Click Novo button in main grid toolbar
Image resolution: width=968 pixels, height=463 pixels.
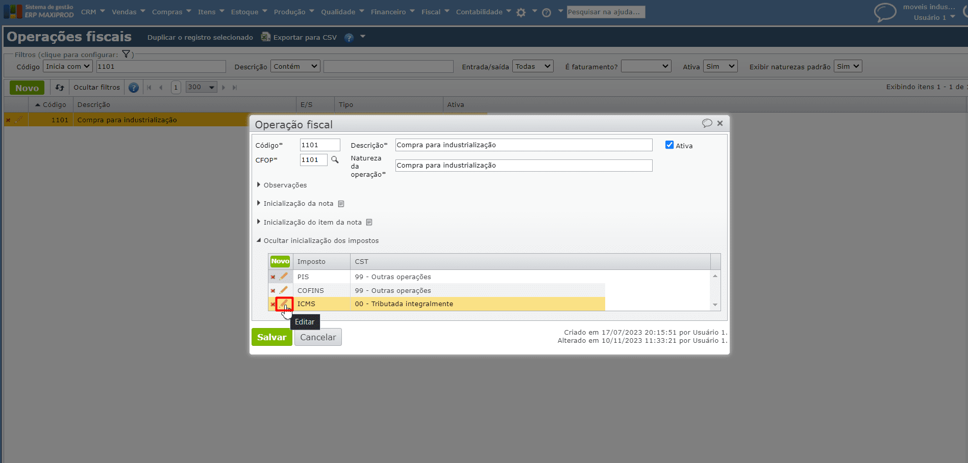pyautogui.click(x=27, y=88)
